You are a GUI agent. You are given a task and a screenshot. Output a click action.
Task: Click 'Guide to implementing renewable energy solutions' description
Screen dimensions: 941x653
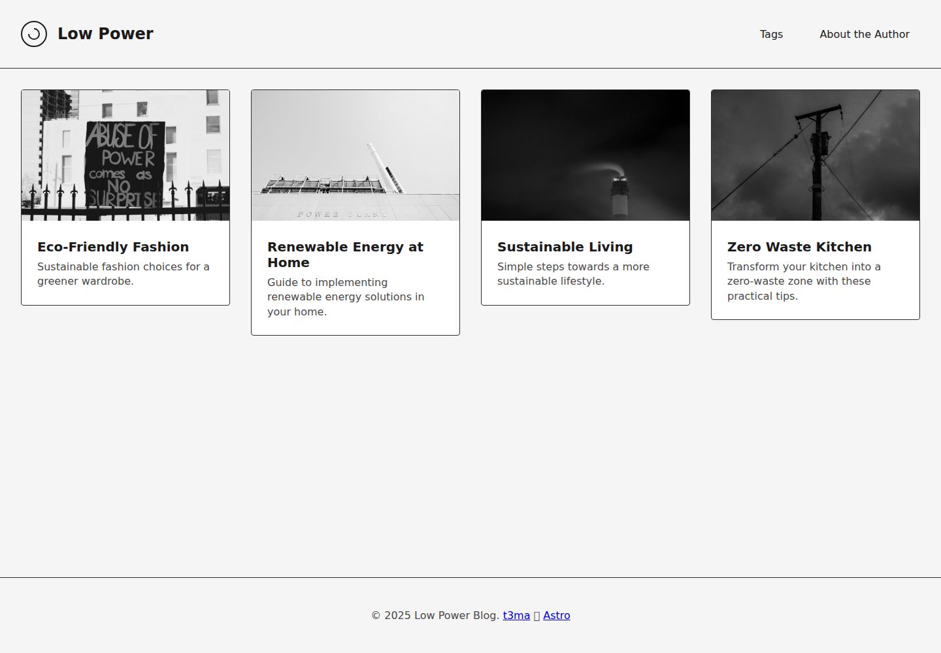coord(346,297)
